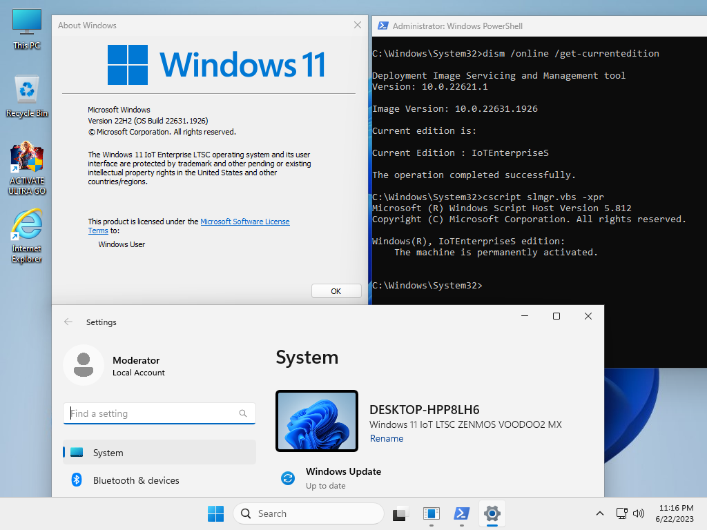Launch ACTIVATE ULTRA GO shortcut
Screen dimensions: 707x530
pos(27,168)
